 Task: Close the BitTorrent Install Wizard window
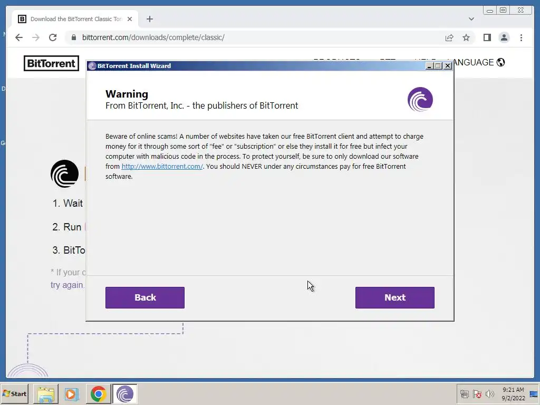coord(447,65)
